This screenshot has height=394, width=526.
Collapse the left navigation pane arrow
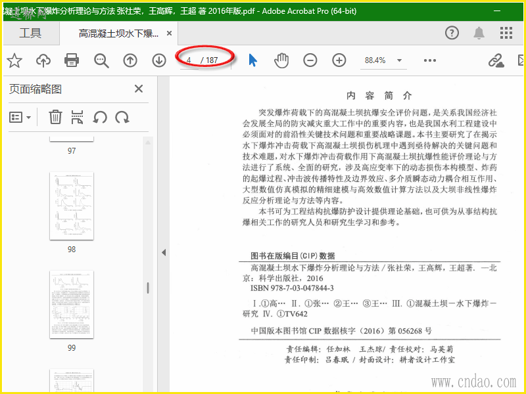click(164, 252)
